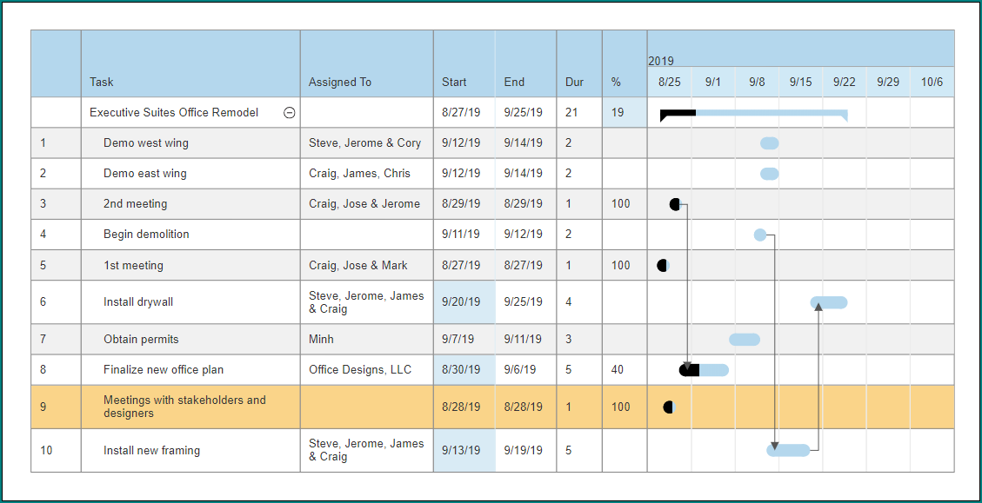982x503 pixels.
Task: Click the Demo west wing Gantt bar
Action: coord(770,143)
